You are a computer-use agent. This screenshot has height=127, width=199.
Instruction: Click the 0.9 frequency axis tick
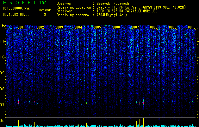click(3, 73)
